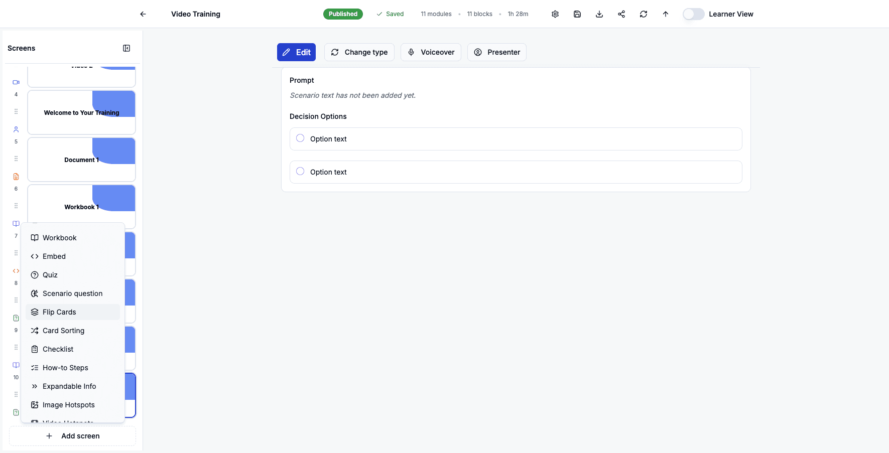889x453 pixels.
Task: Click the Prompt heading
Action: pyautogui.click(x=302, y=80)
